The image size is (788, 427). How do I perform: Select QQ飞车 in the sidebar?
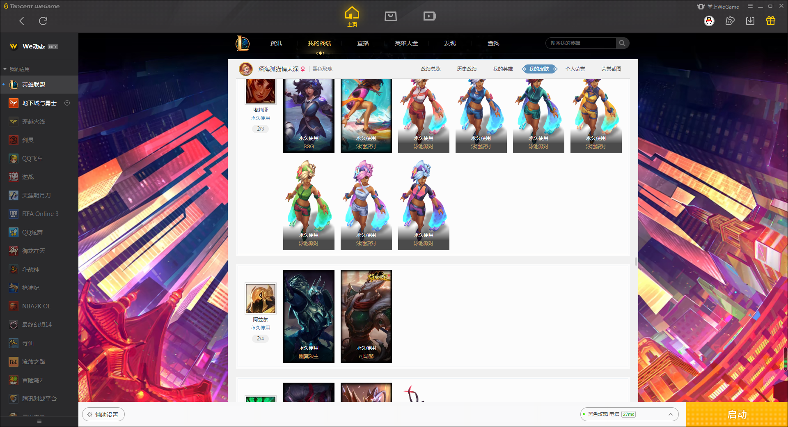tap(39, 158)
